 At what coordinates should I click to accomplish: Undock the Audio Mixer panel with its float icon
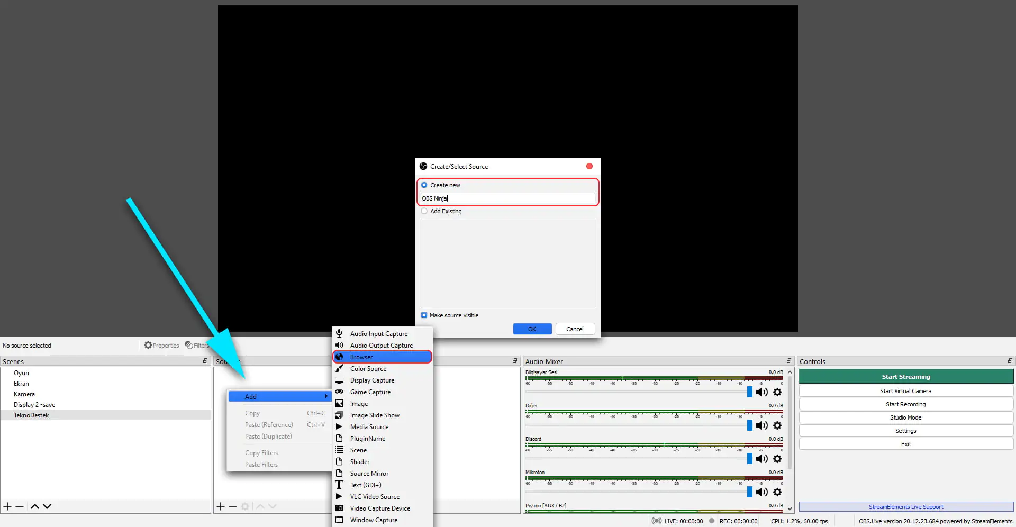point(789,361)
